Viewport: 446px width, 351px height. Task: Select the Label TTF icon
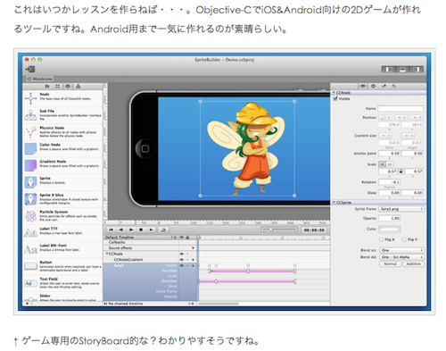[x=30, y=233]
